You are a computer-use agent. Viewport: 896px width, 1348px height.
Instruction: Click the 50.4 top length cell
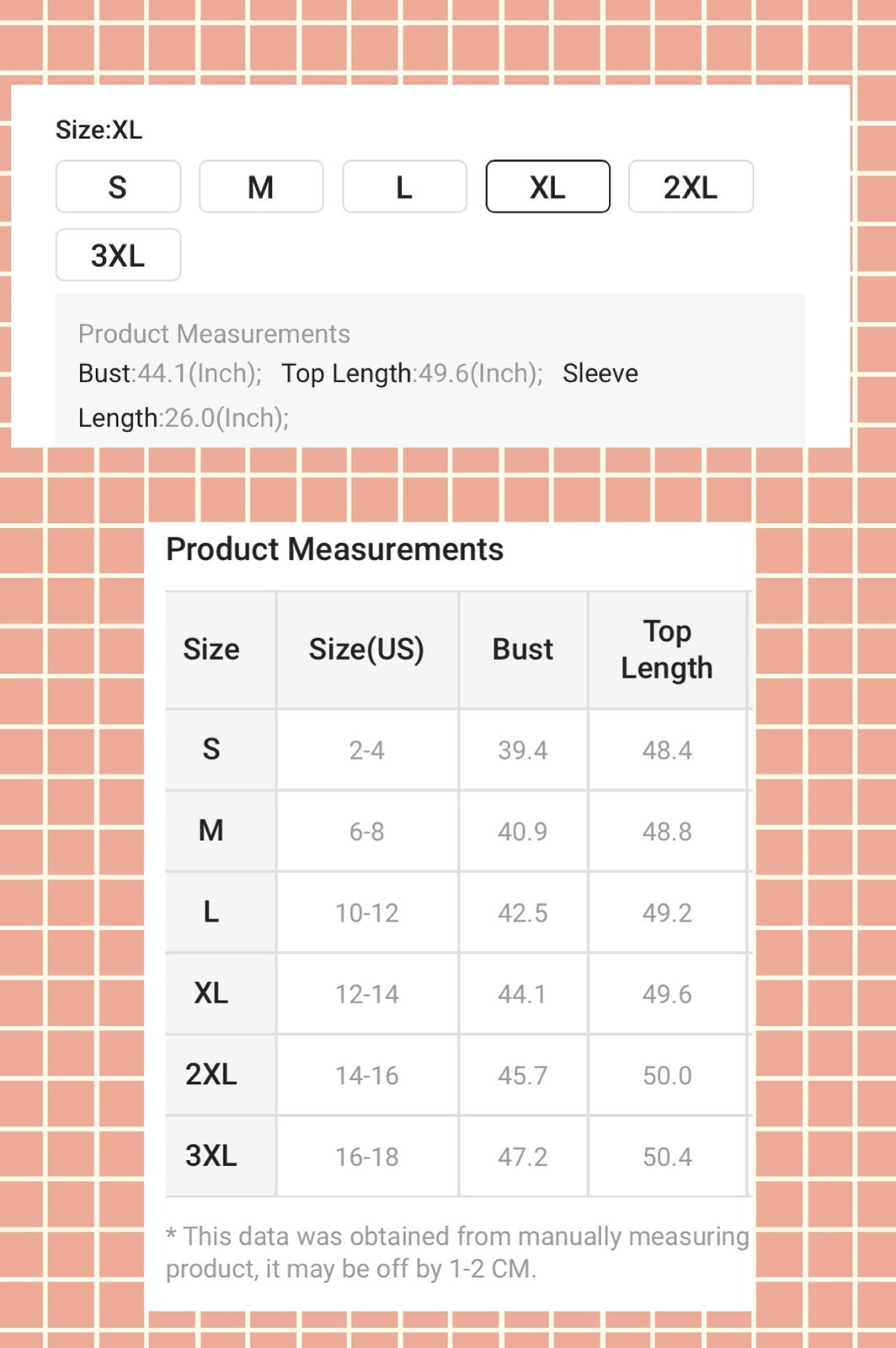(667, 1156)
